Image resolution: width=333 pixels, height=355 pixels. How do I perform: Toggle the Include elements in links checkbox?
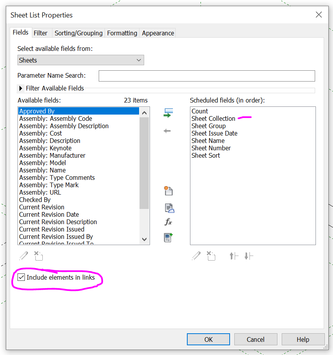(21, 277)
